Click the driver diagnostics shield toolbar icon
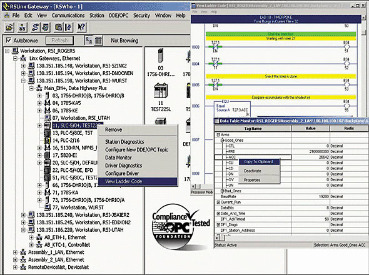 tap(46, 27)
